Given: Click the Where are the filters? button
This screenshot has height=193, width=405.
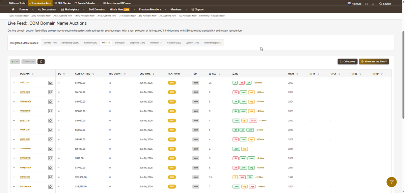Looking at the screenshot, I should click(x=375, y=62).
